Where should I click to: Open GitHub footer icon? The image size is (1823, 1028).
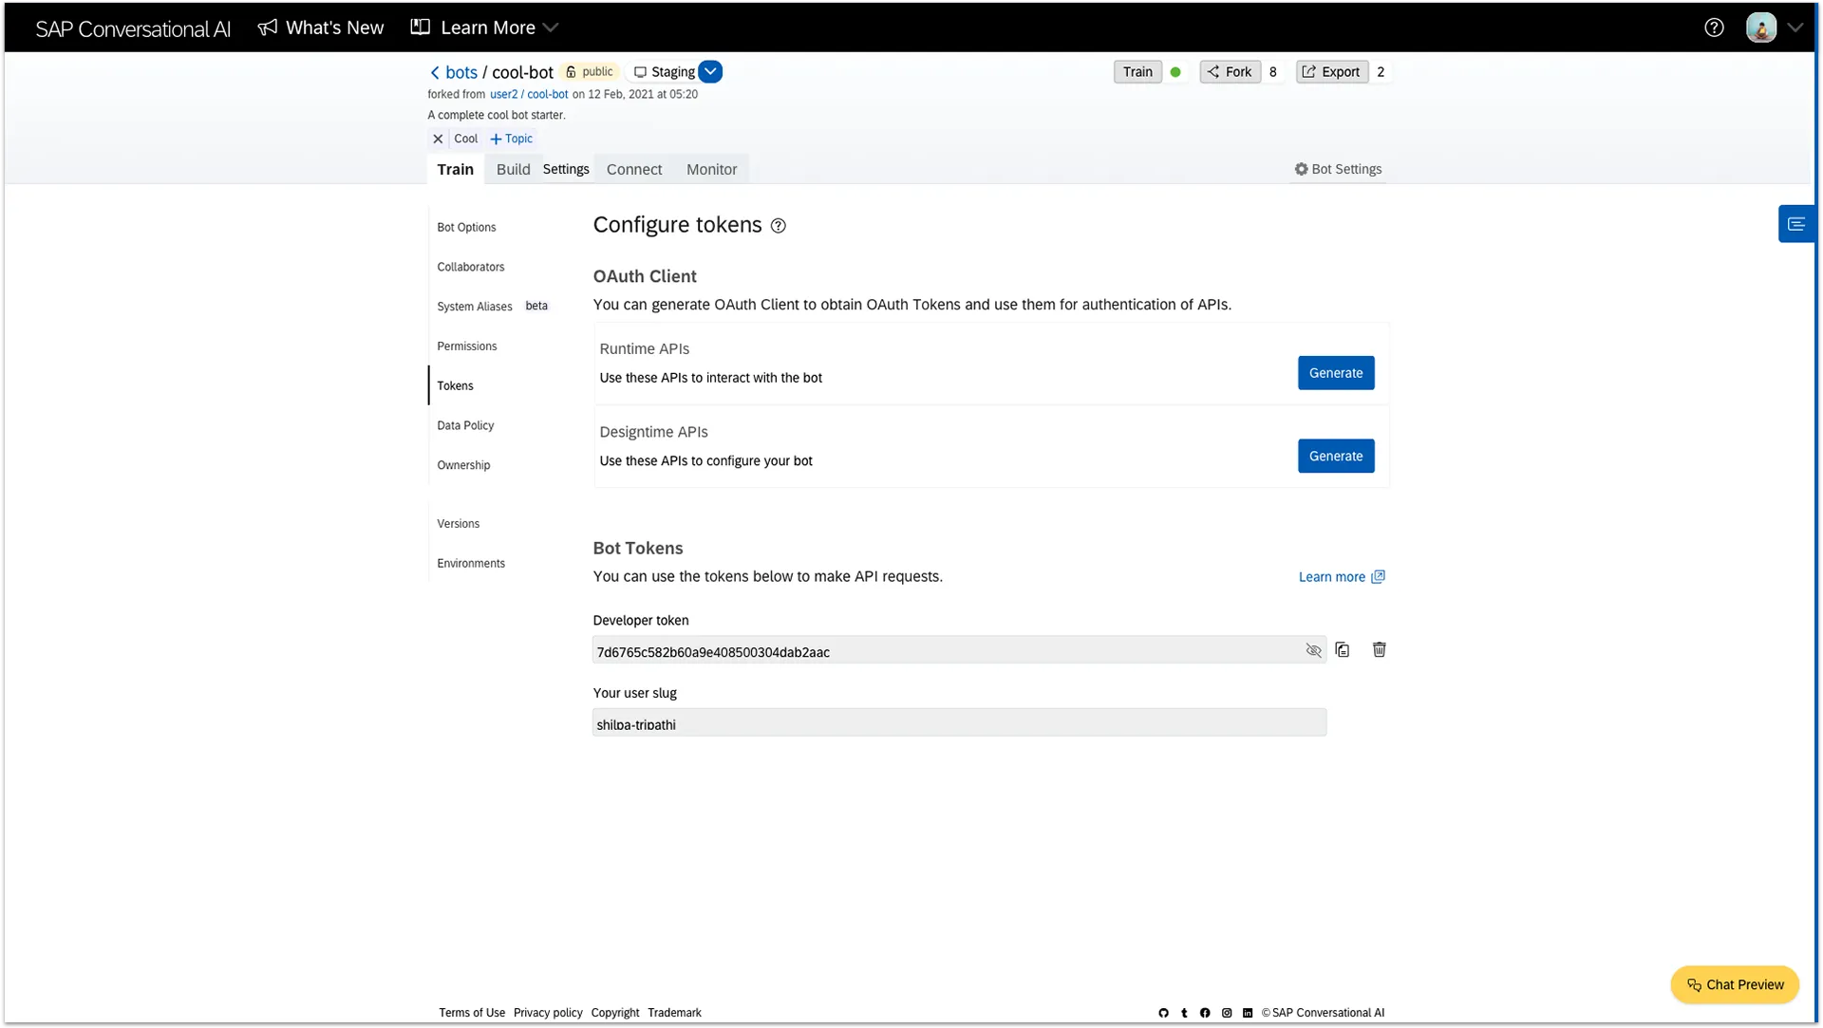(1163, 1013)
